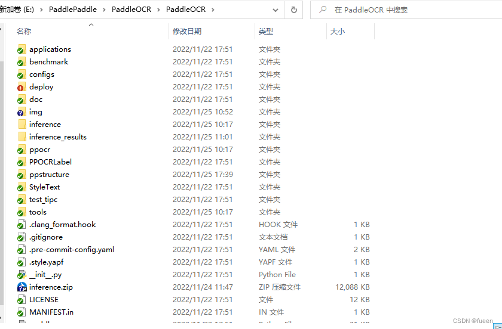
Task: Click the 文本文档 type cell of .gitignore
Action: click(x=273, y=237)
